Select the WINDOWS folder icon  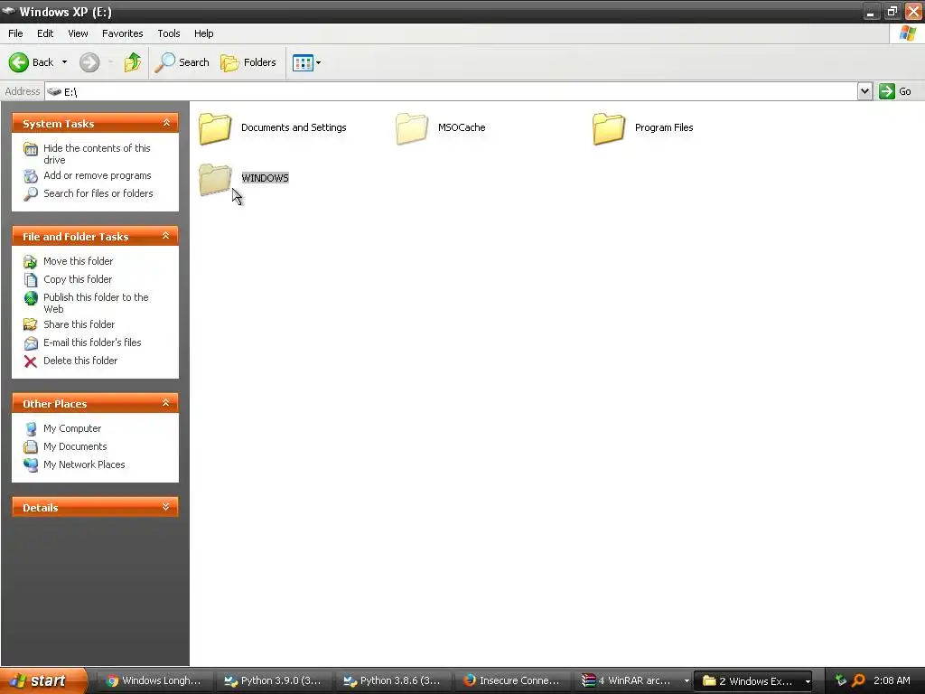(x=215, y=179)
